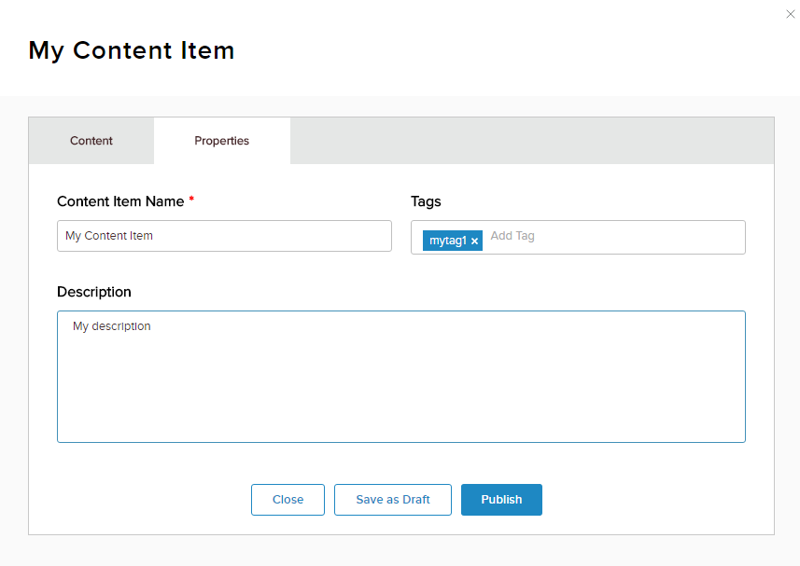Click the Description label
This screenshot has width=800, height=566.
click(94, 292)
